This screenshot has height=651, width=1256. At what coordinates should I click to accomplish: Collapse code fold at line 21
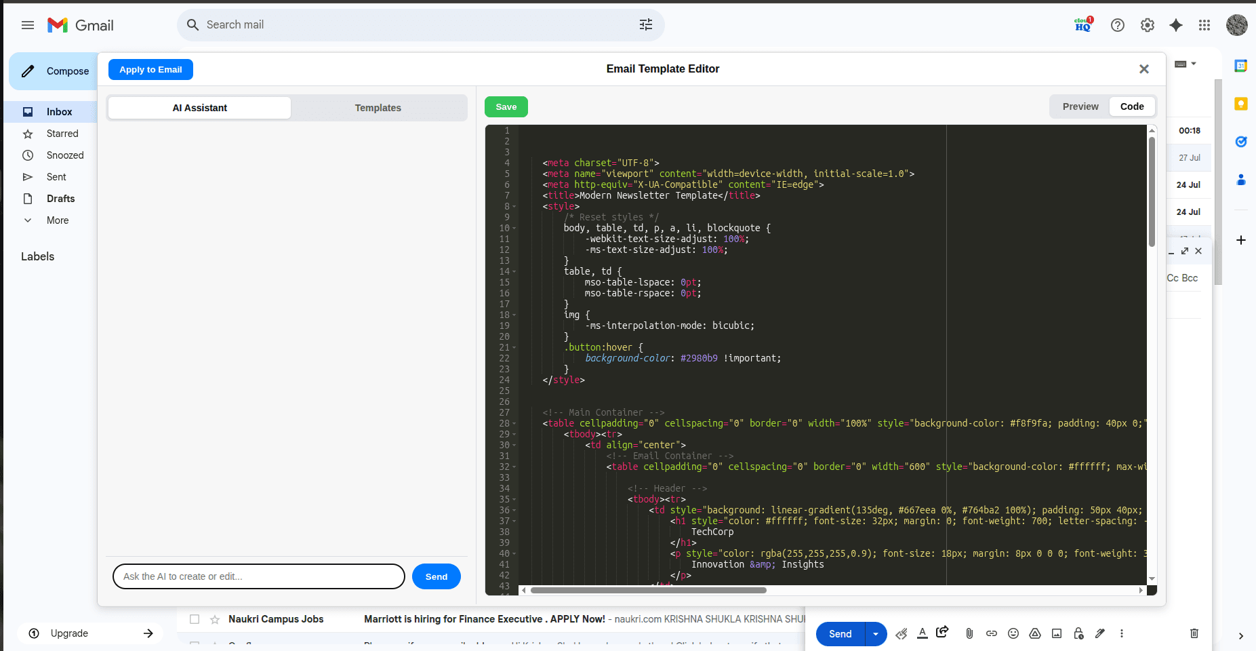pos(514,347)
